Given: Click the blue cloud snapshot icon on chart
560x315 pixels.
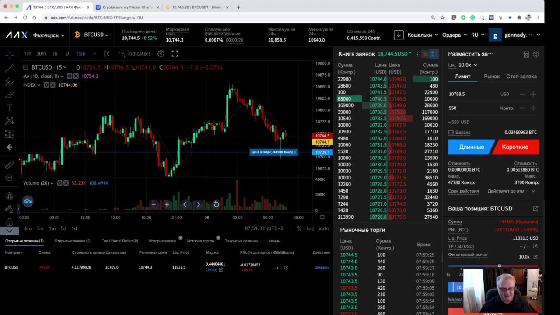Looking at the screenshot, I should coord(28,201).
